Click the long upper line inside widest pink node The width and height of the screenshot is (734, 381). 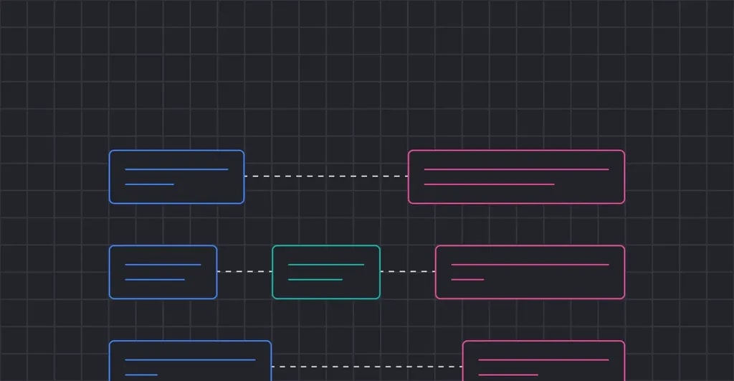pyautogui.click(x=516, y=169)
